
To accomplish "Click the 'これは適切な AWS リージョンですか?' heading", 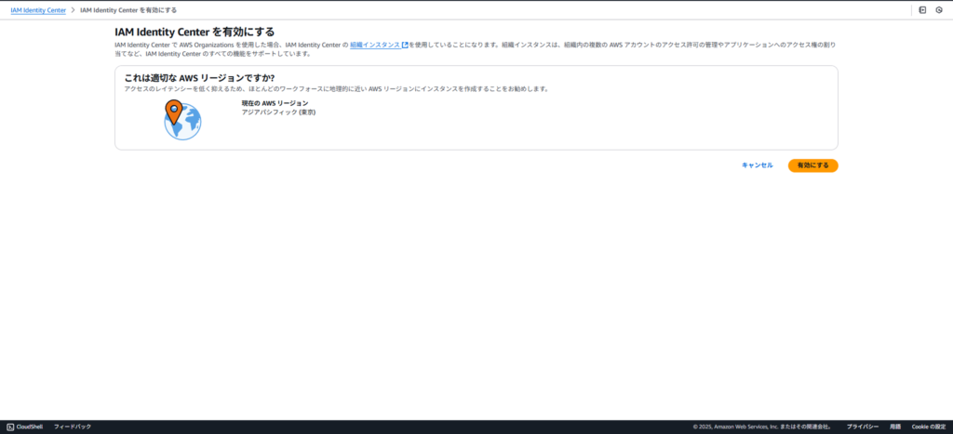I will coord(199,78).
